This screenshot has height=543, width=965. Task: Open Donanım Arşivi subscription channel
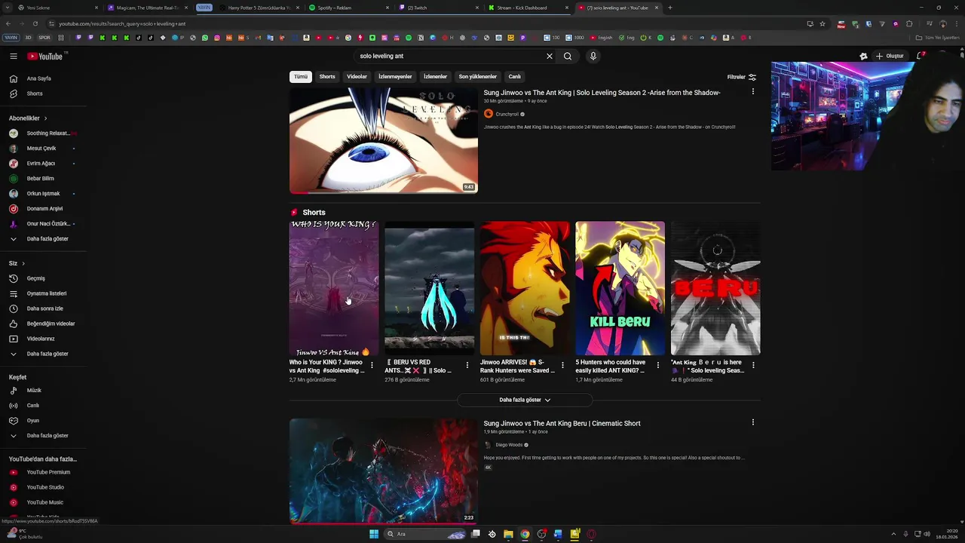[x=43, y=209]
